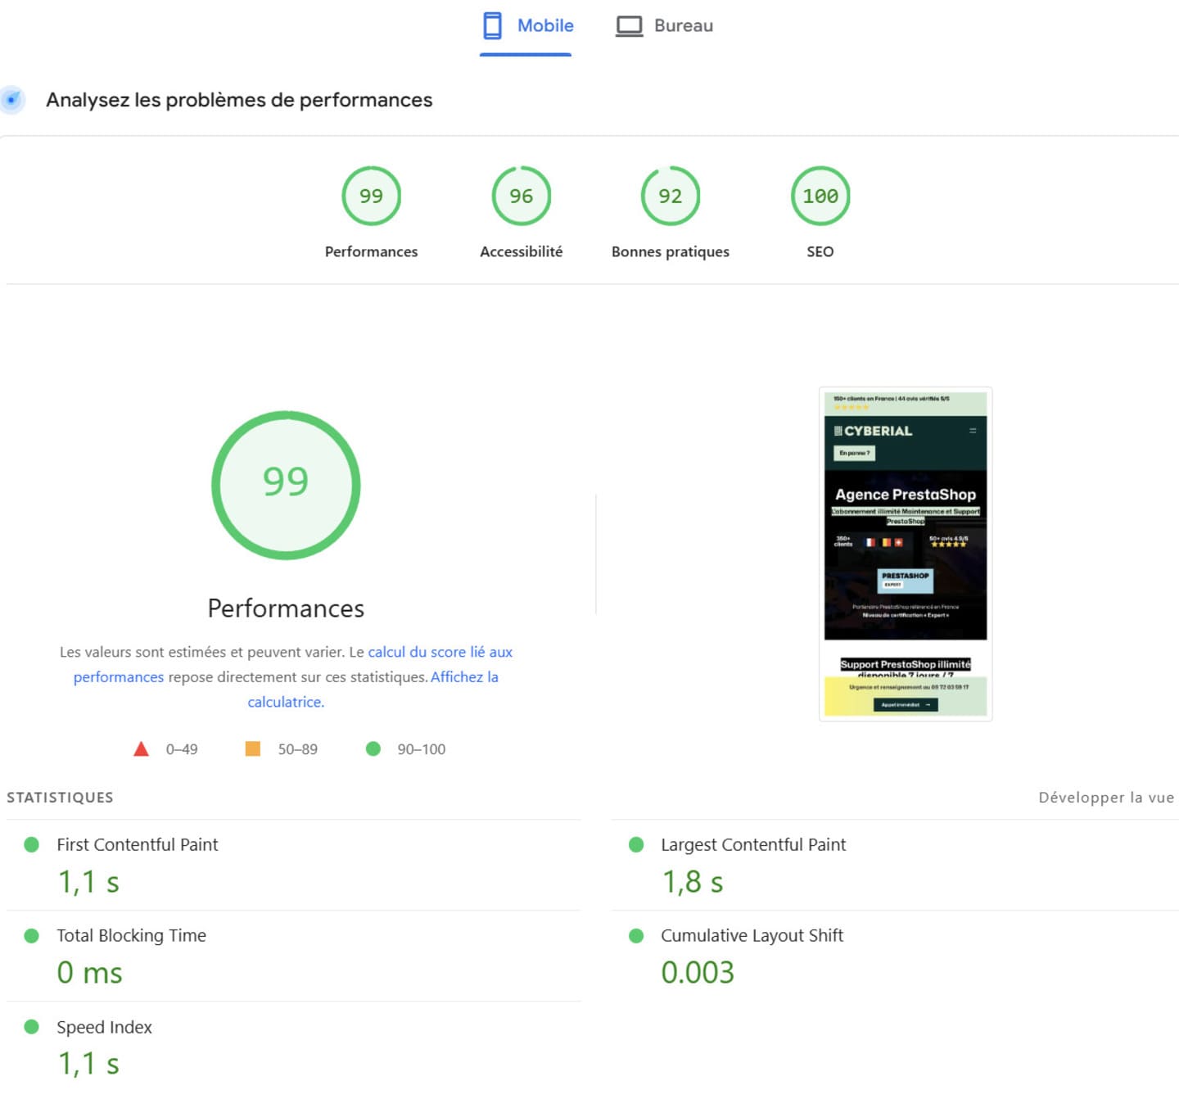Image resolution: width=1179 pixels, height=1099 pixels.
Task: Select the Performances 99 score gauge
Action: coord(371,197)
